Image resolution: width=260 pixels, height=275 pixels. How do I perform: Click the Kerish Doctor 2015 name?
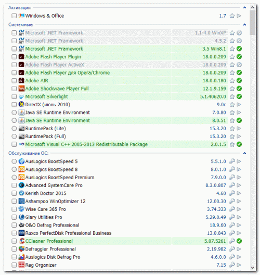coord(46,193)
